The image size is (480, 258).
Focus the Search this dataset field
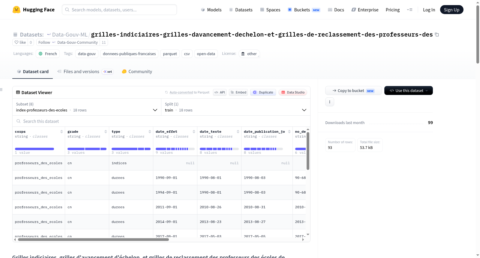point(161,121)
